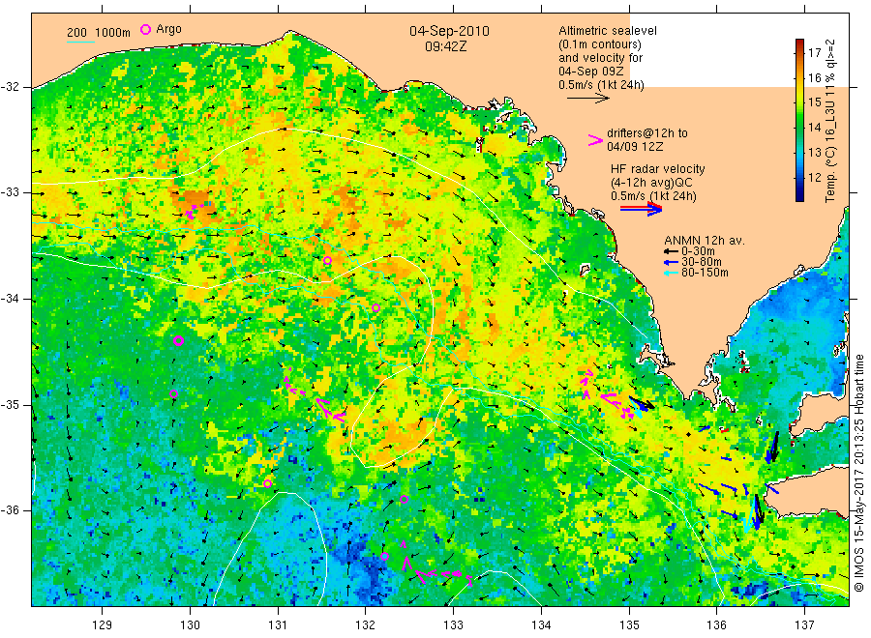Click the red-blue HF radar velocity arrow
The image size is (871, 638).
coord(641,209)
